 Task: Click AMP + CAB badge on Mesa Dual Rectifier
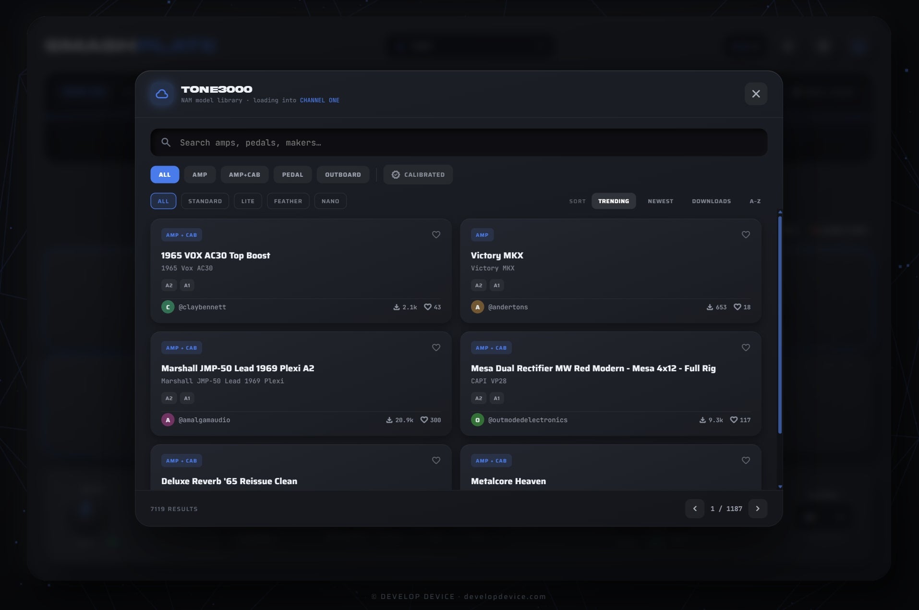click(491, 348)
